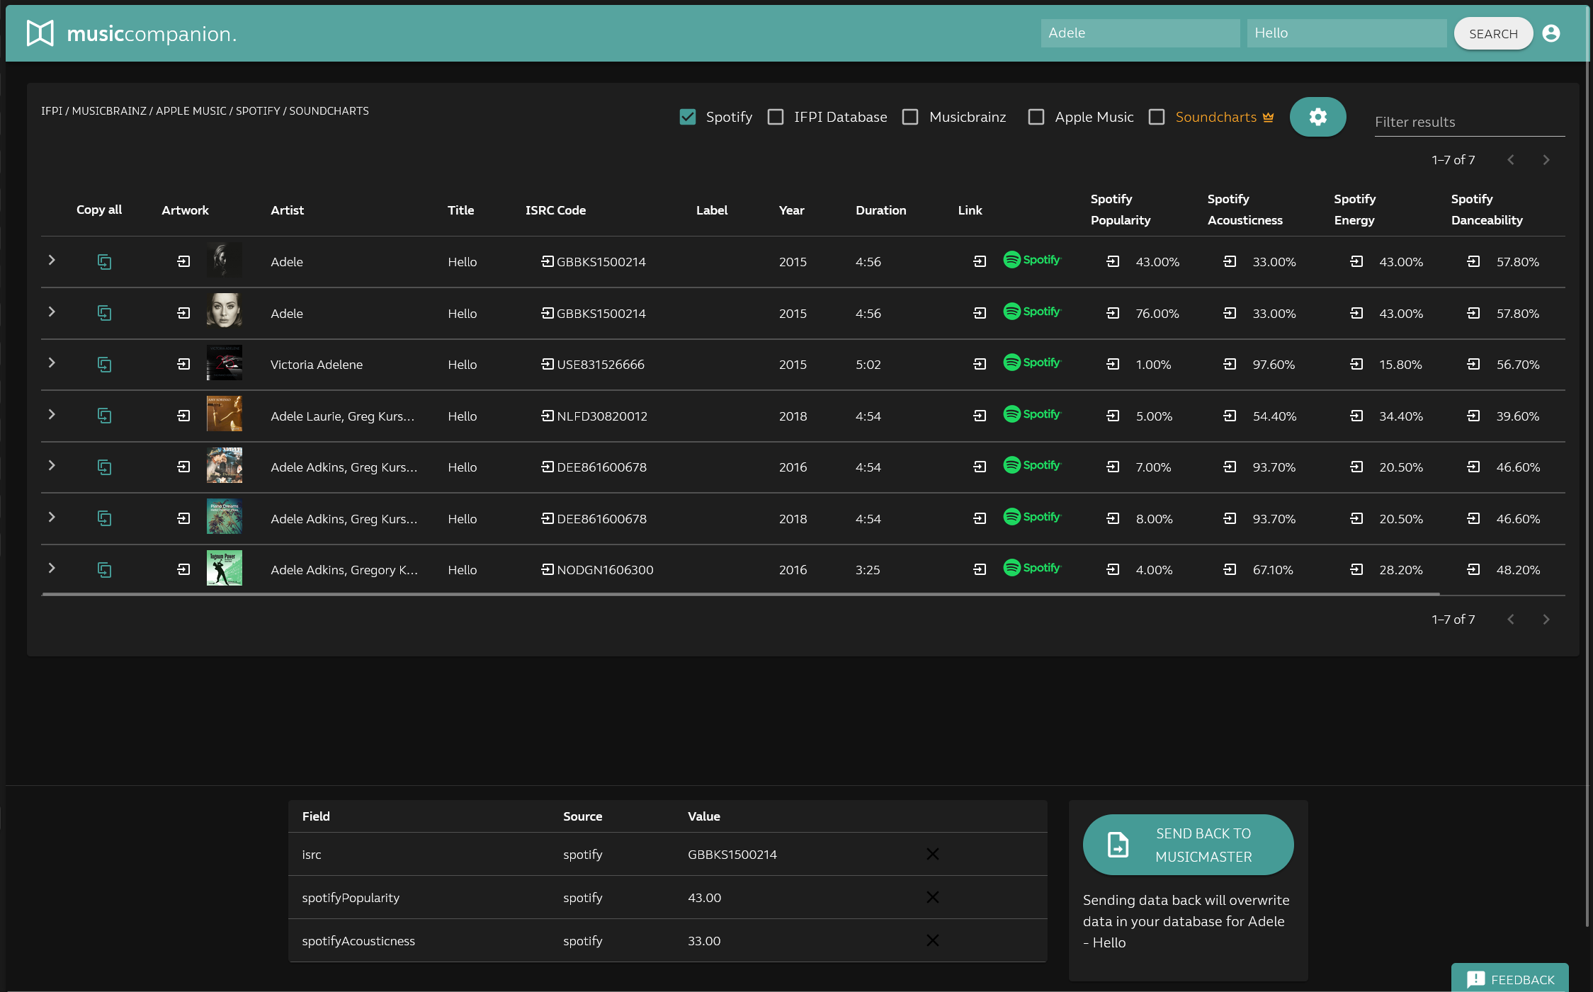Click the SEARCH button
Screen dimensions: 1593x992
(x=1493, y=33)
